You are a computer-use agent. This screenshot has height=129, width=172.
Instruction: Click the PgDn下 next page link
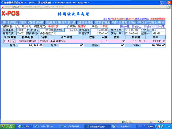[x=150, y=27]
